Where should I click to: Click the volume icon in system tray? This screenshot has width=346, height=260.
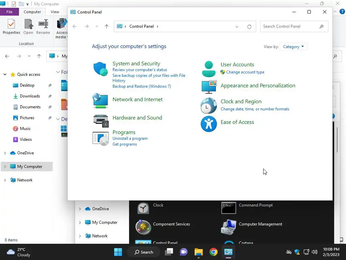pos(315,252)
